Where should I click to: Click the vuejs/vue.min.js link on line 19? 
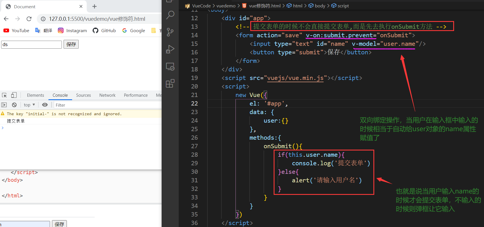pos(295,78)
